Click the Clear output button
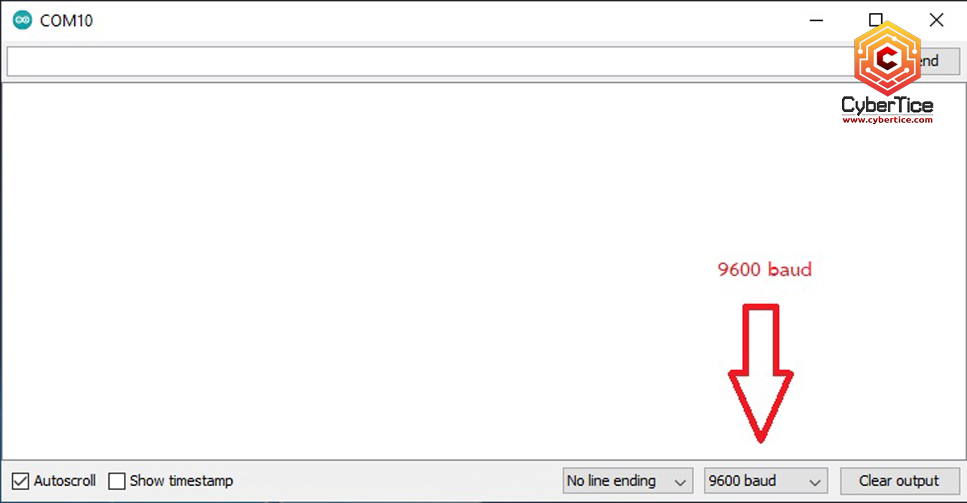The height and width of the screenshot is (503, 967). pyautogui.click(x=899, y=481)
